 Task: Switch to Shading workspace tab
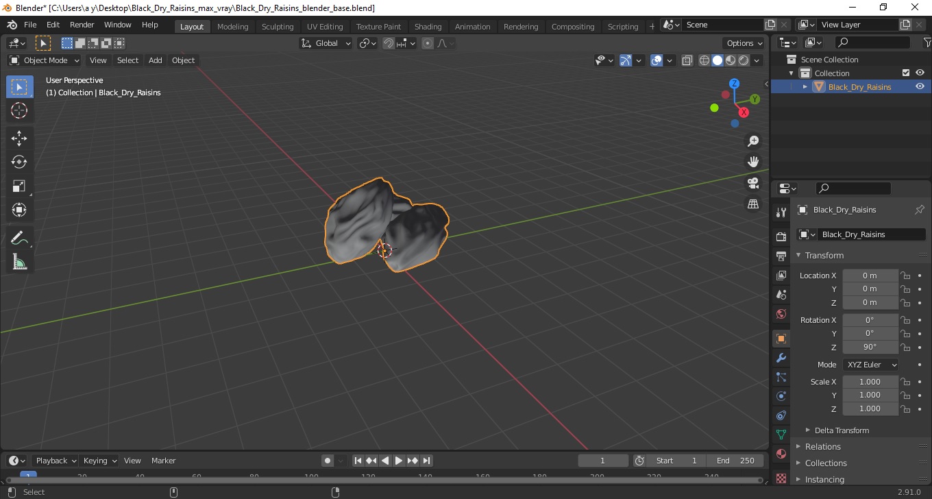coord(428,27)
